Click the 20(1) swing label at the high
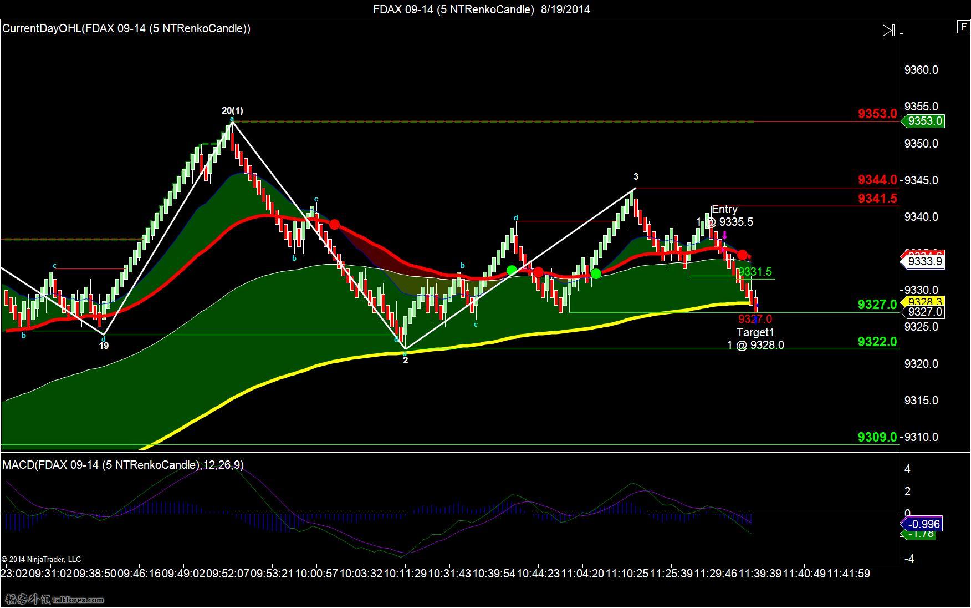 coord(232,111)
